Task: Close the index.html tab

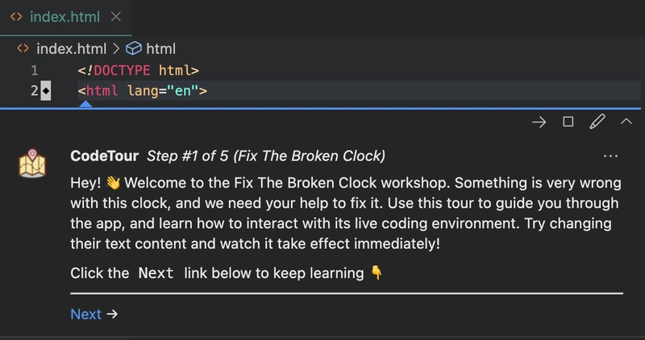Action: click(x=116, y=17)
